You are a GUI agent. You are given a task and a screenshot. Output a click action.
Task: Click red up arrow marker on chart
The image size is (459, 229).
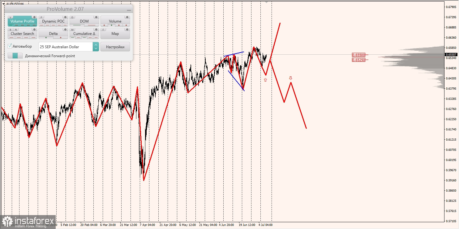pyautogui.click(x=265, y=80)
